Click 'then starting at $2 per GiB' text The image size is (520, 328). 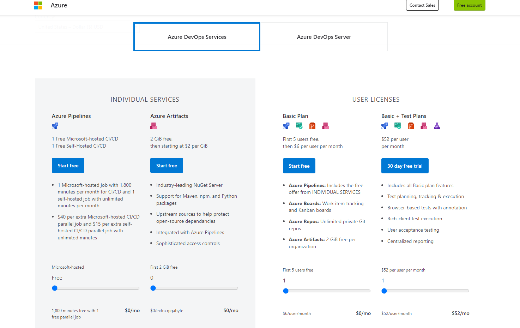coord(179,146)
